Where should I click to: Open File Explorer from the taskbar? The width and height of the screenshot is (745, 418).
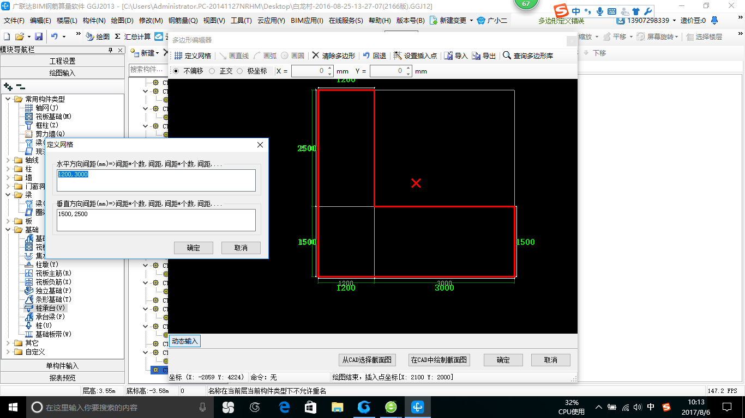[337, 407]
